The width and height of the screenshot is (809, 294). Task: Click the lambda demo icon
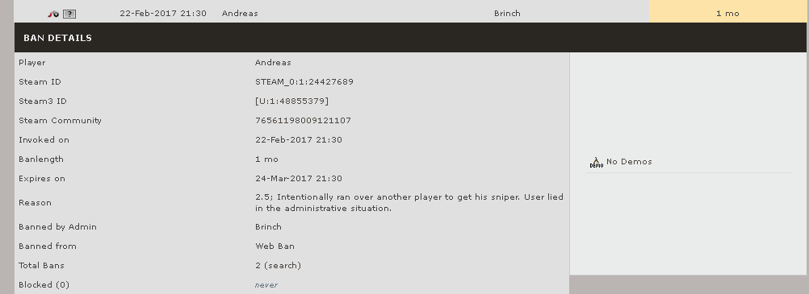point(596,162)
